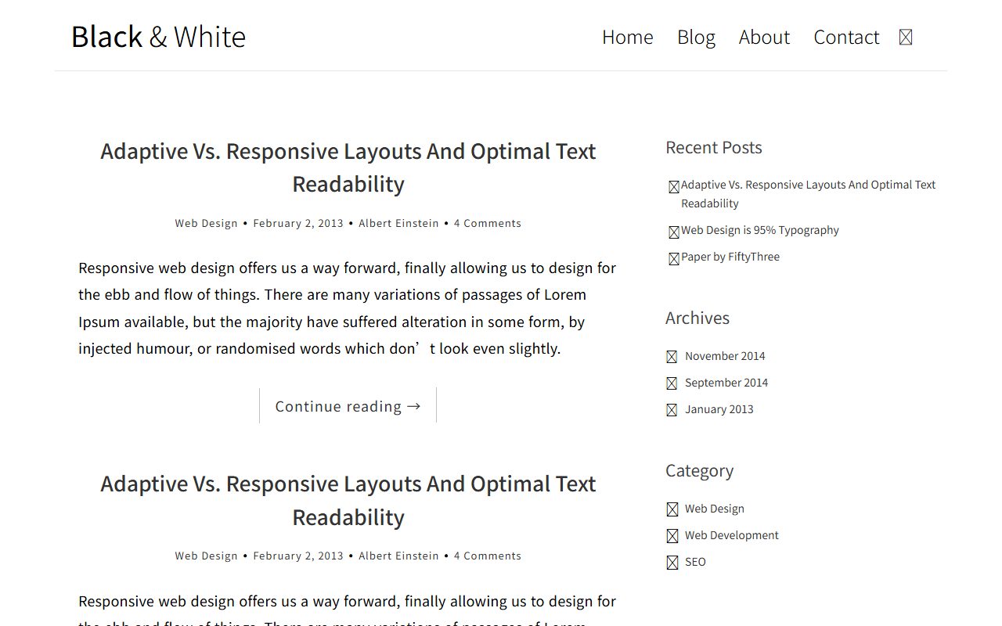Click the icon right of Contact in navigation
Image resolution: width=1002 pixels, height=626 pixels.
[x=906, y=37]
